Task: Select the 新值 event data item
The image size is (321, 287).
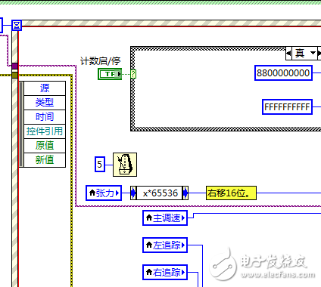Action: [x=45, y=160]
